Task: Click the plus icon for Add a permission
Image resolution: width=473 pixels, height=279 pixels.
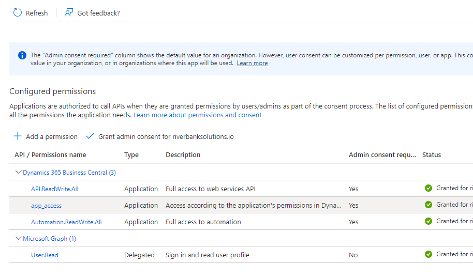Action: click(x=18, y=136)
